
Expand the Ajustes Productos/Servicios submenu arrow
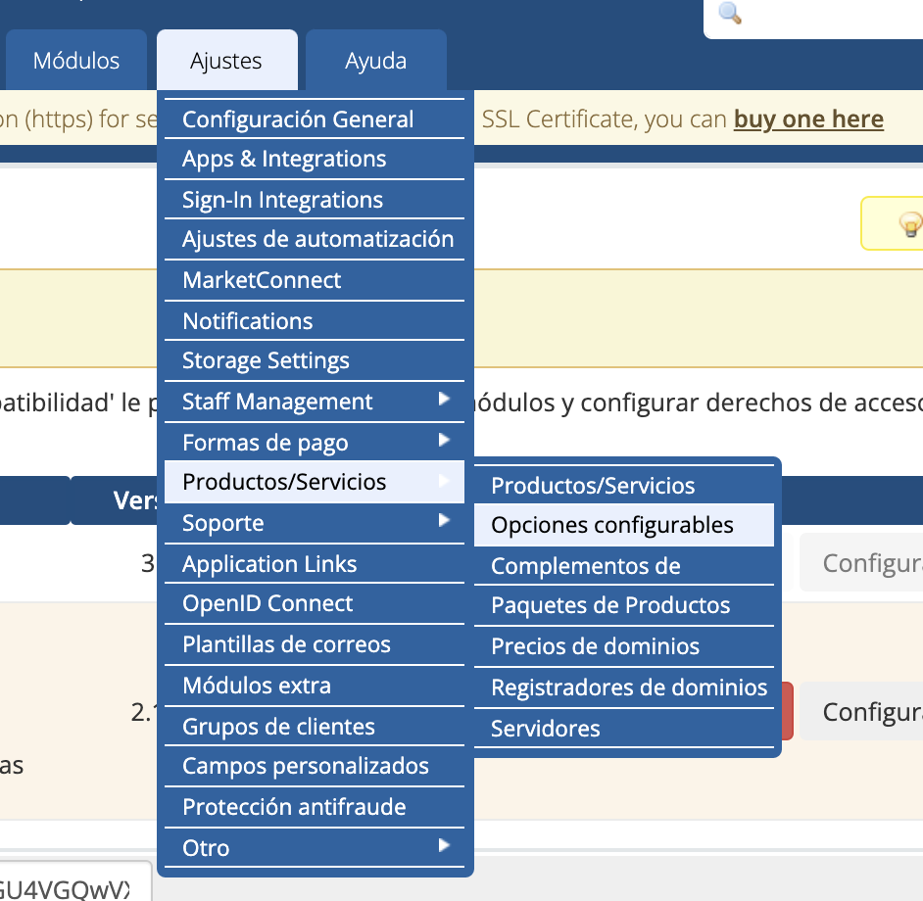click(445, 481)
